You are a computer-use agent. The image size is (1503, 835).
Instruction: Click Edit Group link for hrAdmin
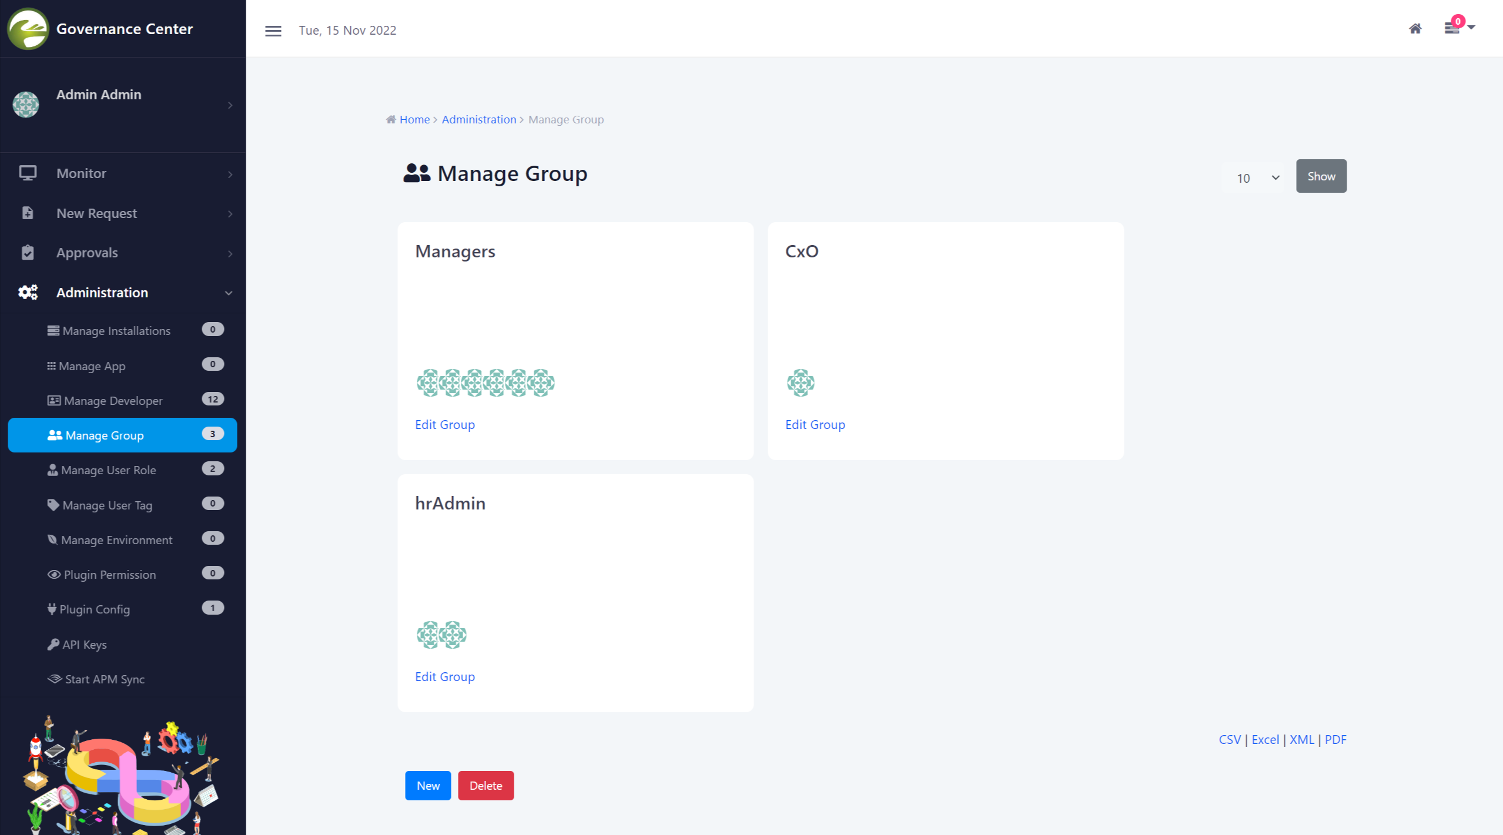(x=444, y=676)
